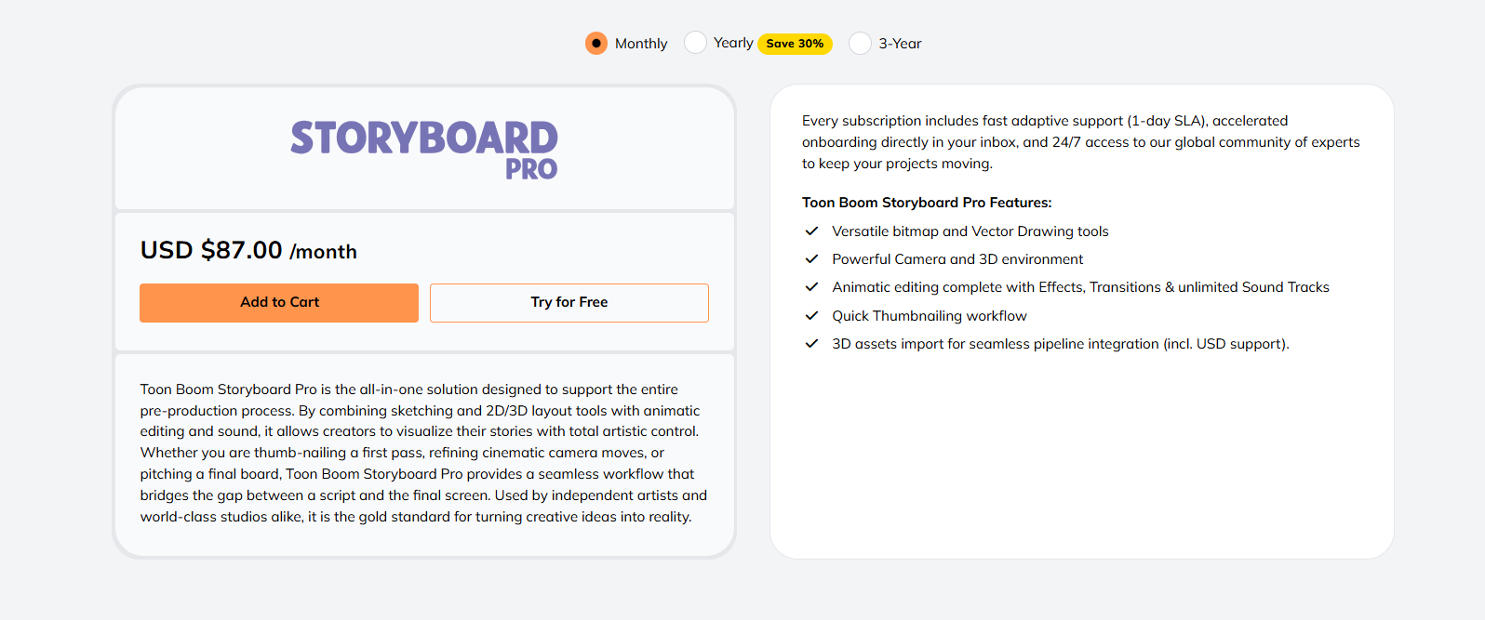The height and width of the screenshot is (620, 1485).
Task: Click the 3-Year label text
Action: pyautogui.click(x=901, y=44)
